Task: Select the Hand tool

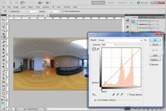Action: coord(3,93)
